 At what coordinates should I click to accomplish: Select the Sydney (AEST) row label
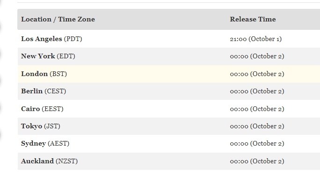[45, 143]
